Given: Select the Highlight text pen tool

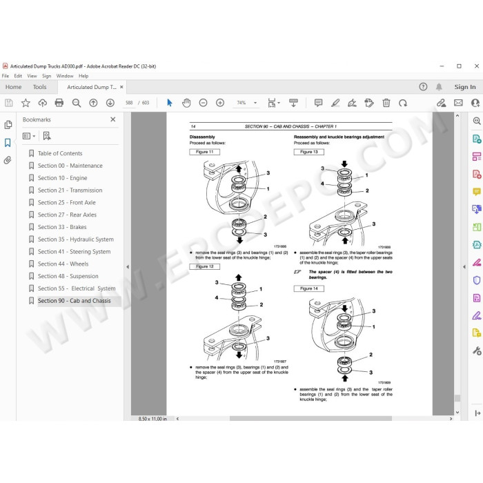Looking at the screenshot, I should pos(335,103).
